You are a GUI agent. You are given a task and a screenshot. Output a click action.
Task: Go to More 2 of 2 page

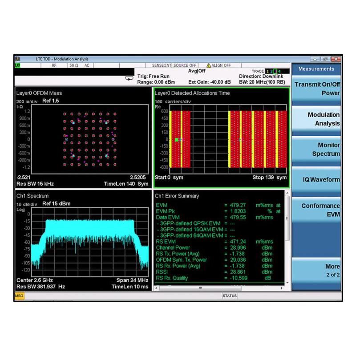tap(316, 270)
